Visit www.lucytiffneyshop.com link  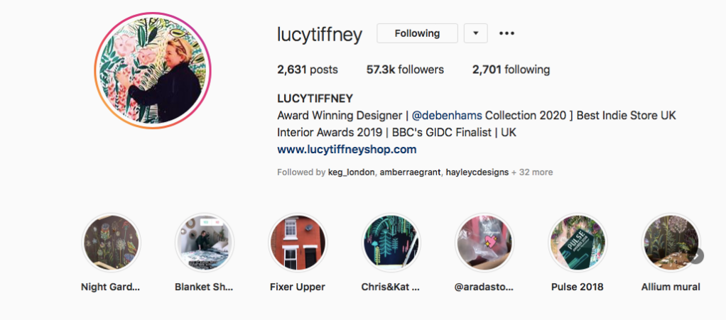[x=347, y=150]
